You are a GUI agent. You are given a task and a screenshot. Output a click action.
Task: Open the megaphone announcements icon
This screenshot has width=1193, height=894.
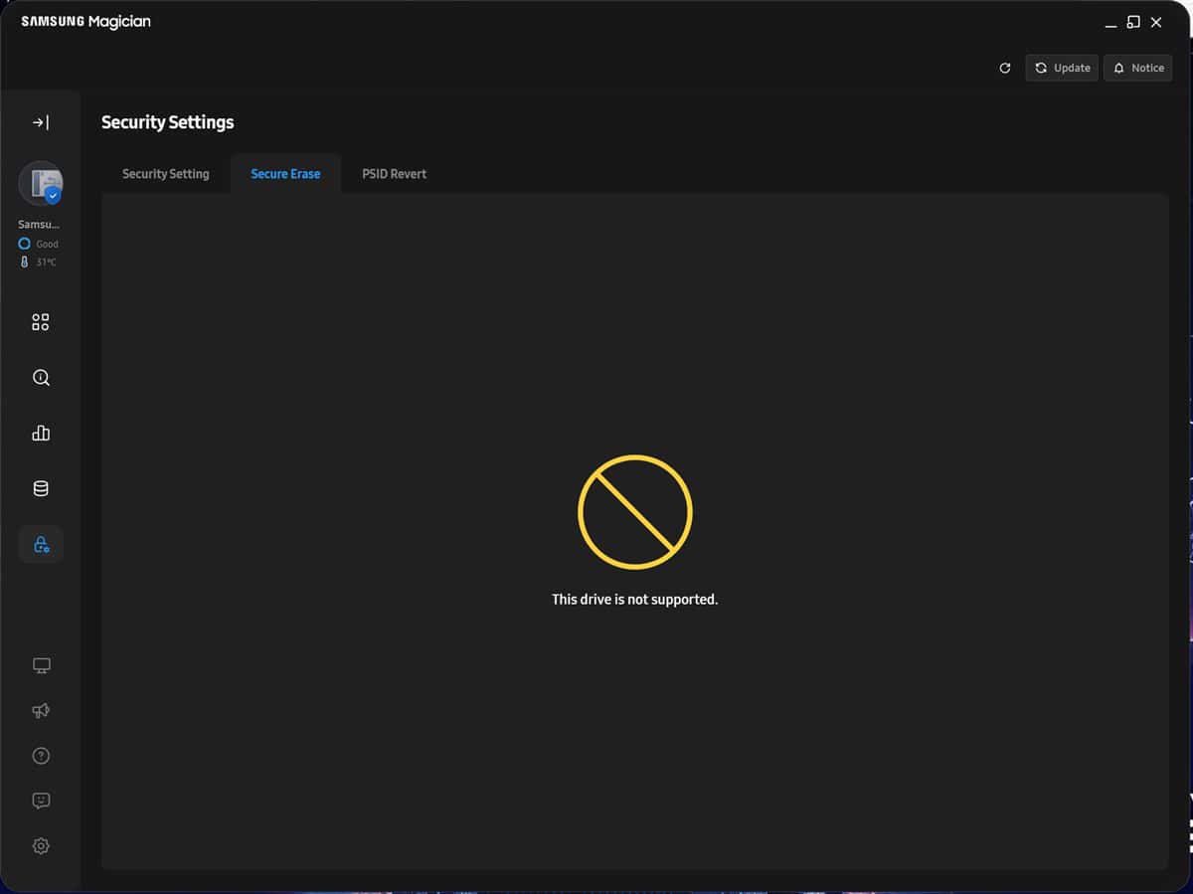(41, 710)
